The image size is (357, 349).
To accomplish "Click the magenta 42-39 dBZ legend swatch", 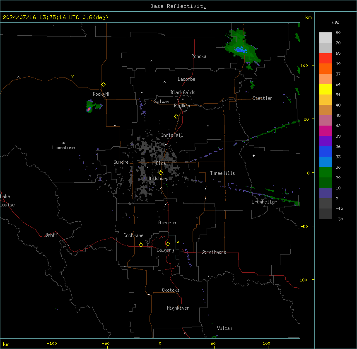I will click(326, 131).
